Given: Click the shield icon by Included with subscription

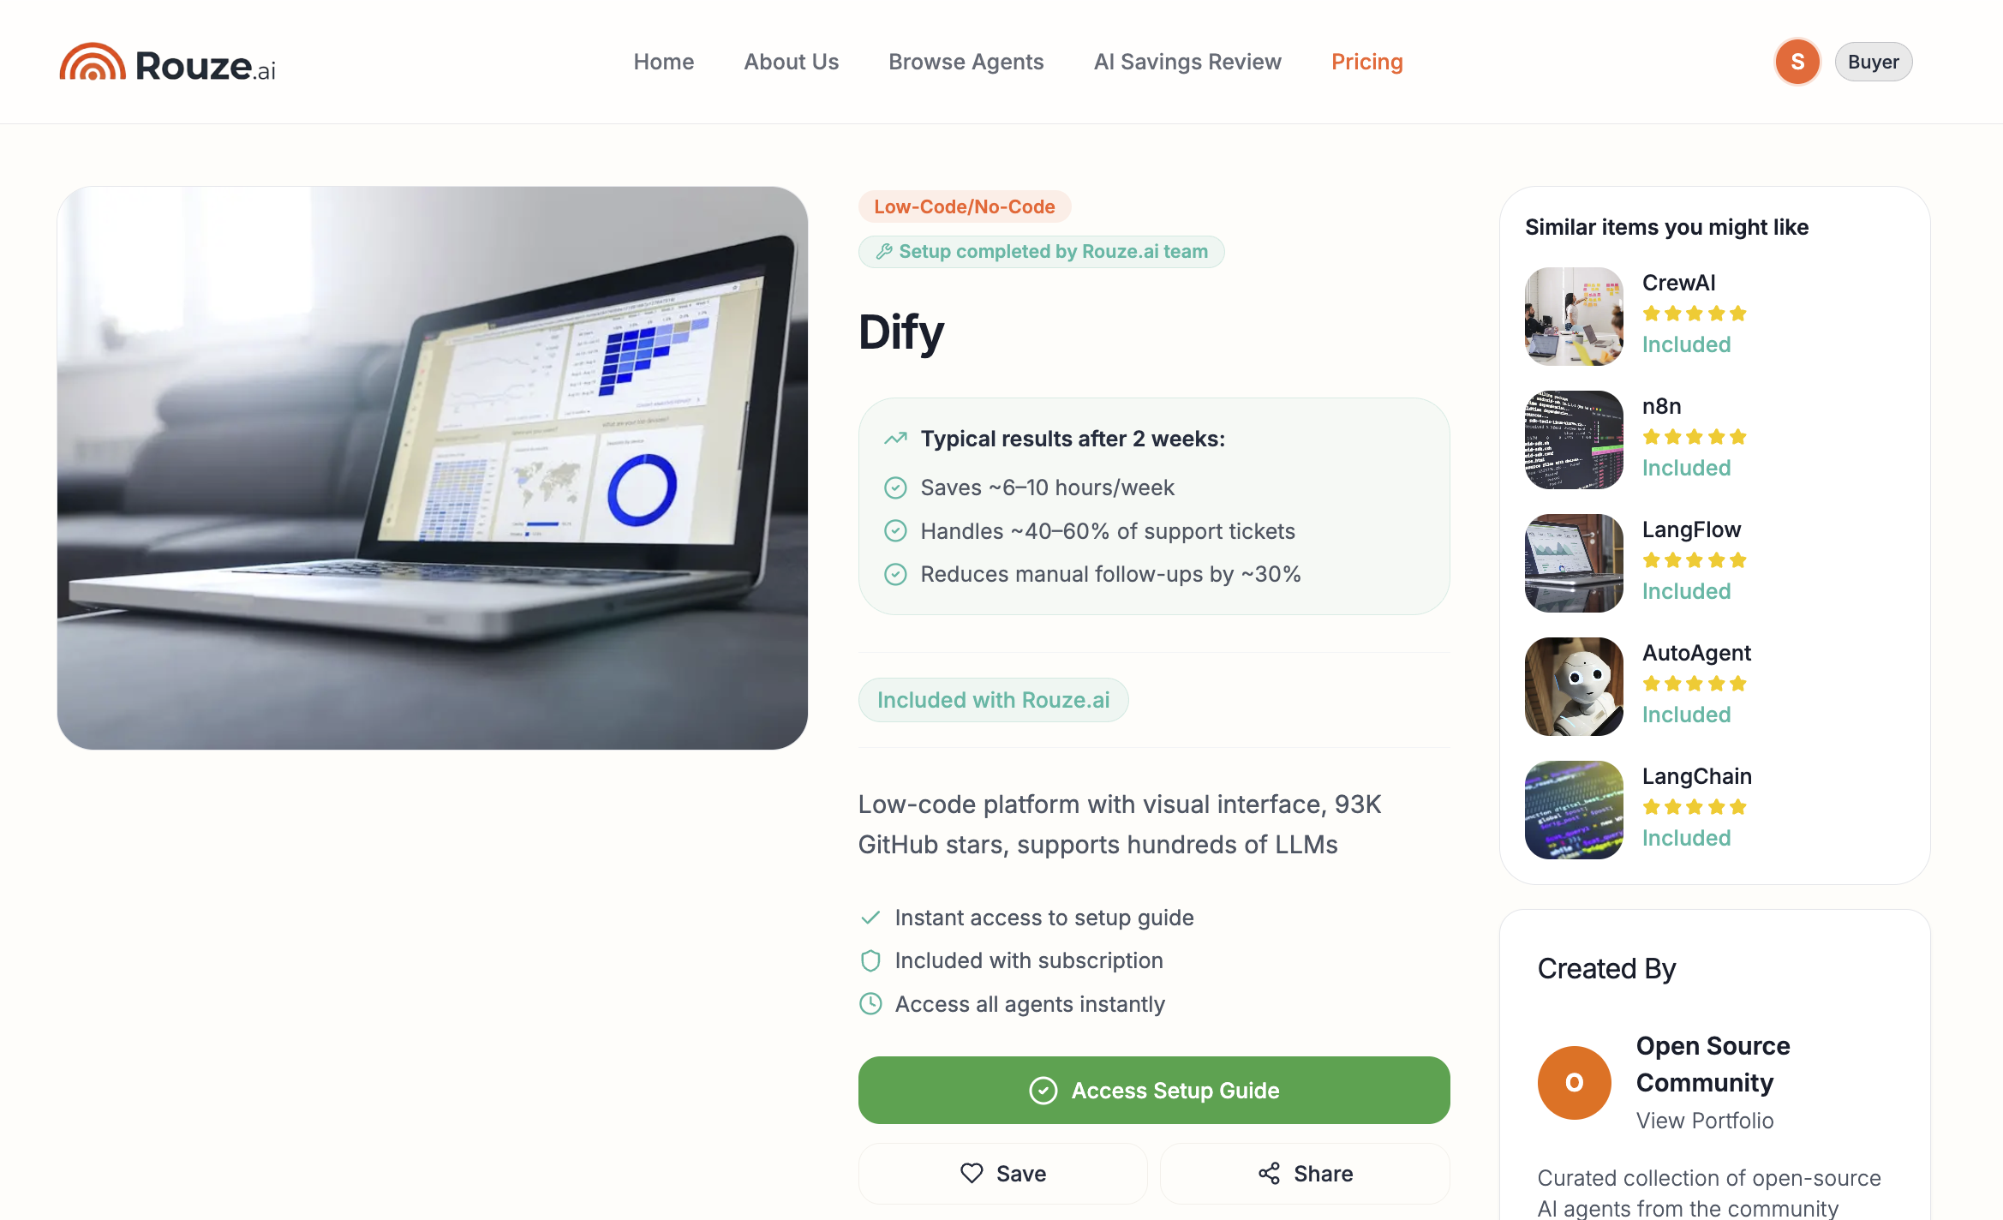Looking at the screenshot, I should point(870,960).
